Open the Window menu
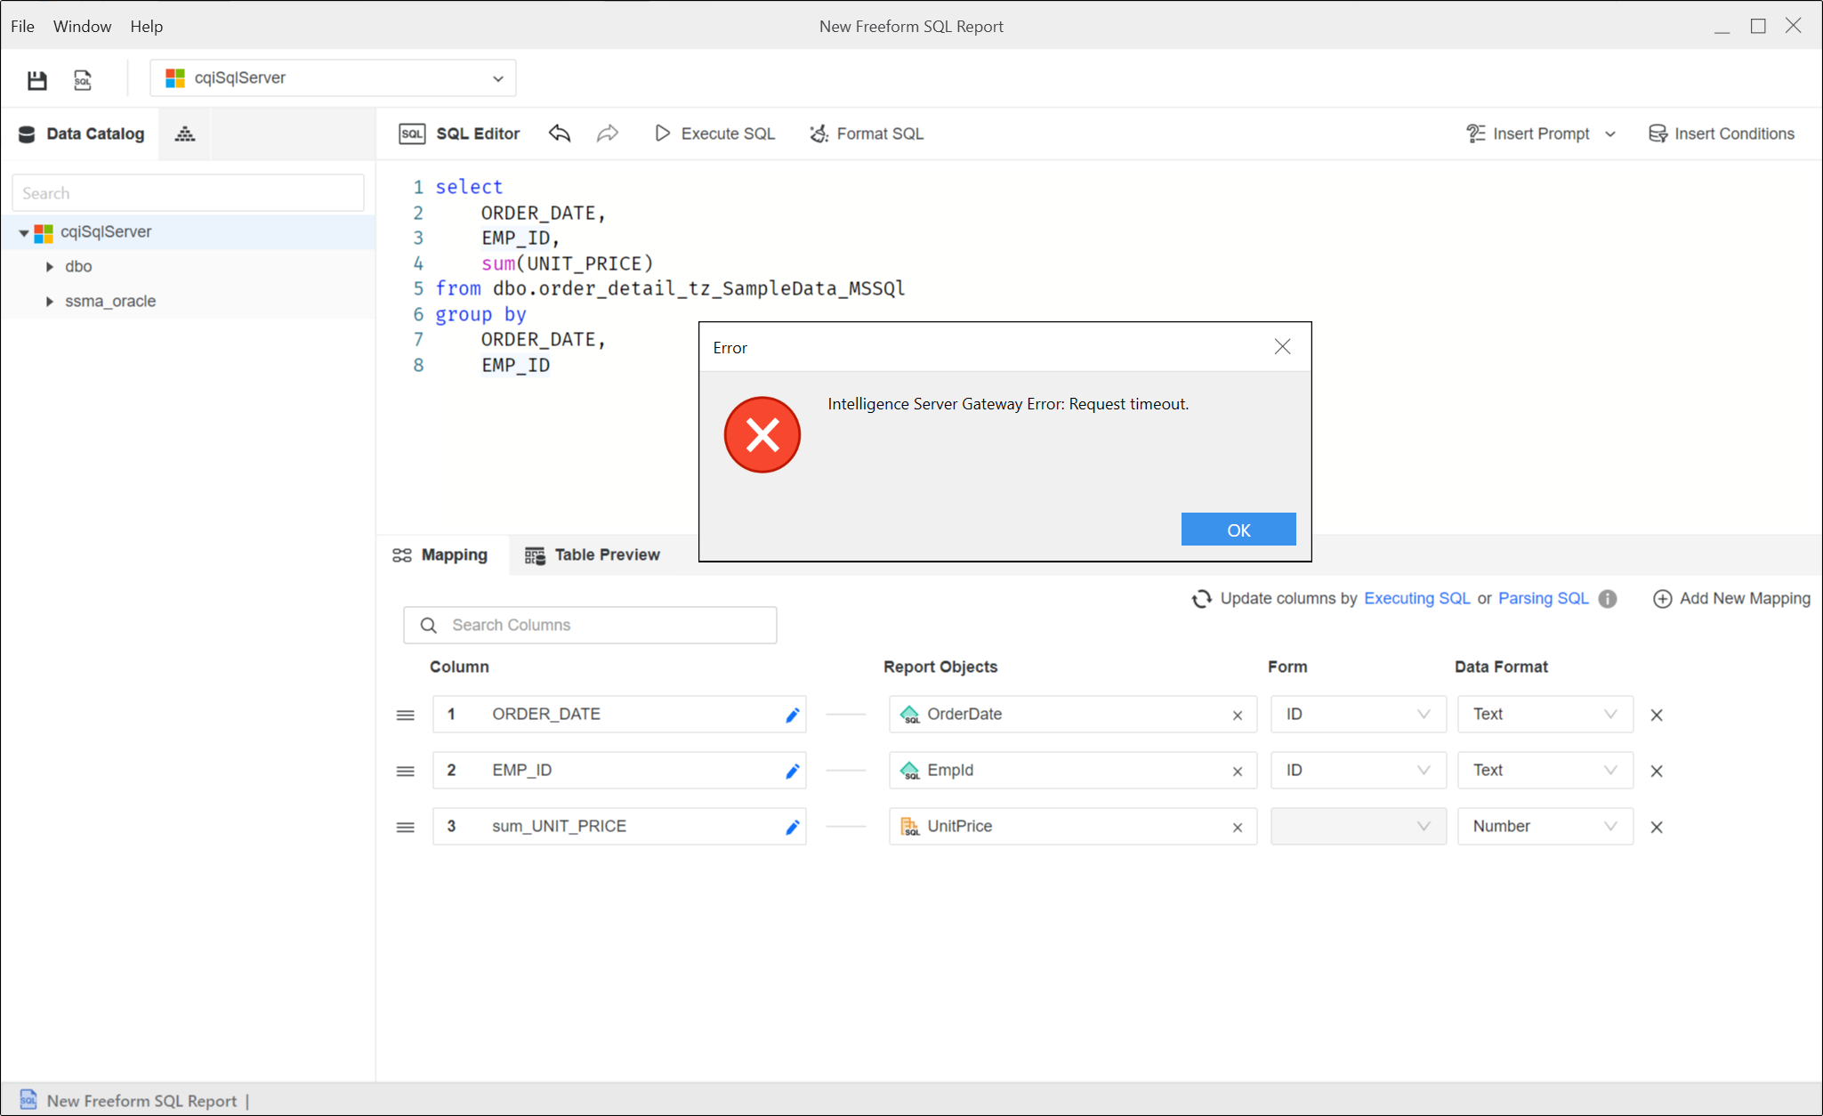 (82, 26)
